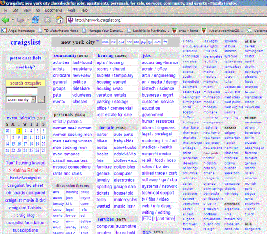
Task: Open the Angel Homepage bookmark
Action: click(x=18, y=31)
